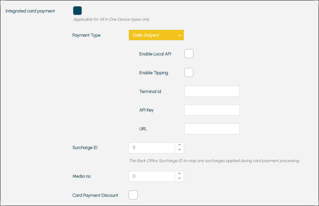Decrease Surcharge ID with down arrow
319x206 pixels.
click(x=180, y=150)
